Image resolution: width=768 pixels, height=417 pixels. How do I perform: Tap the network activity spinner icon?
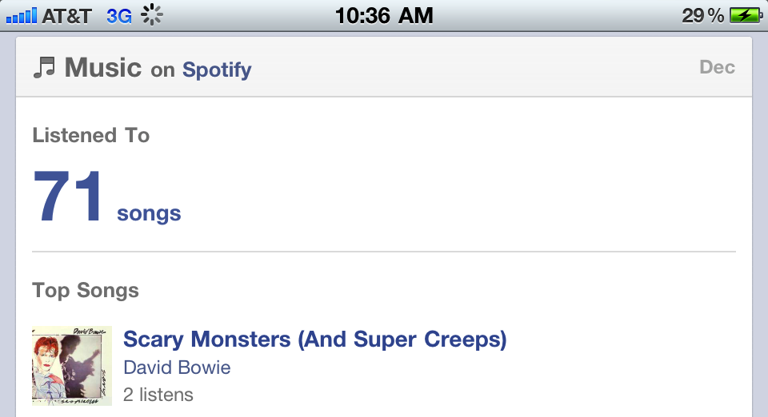(x=152, y=15)
